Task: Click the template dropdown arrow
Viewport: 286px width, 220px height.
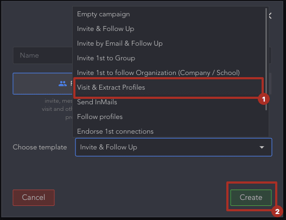Action: 262,147
